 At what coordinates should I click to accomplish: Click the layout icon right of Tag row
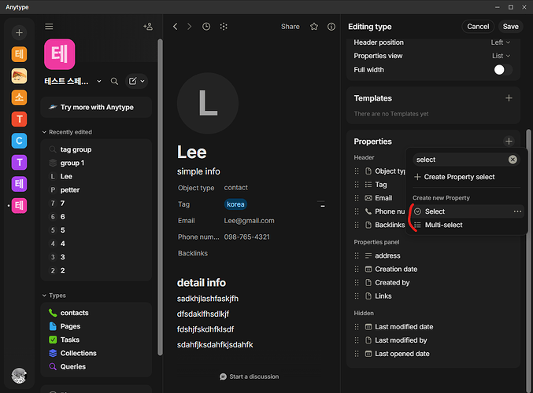pos(321,204)
